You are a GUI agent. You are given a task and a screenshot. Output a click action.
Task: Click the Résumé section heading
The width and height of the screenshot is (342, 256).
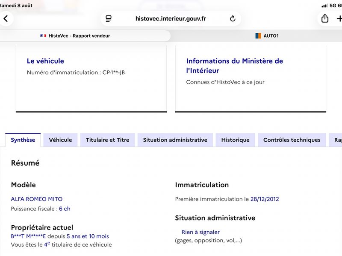point(25,163)
